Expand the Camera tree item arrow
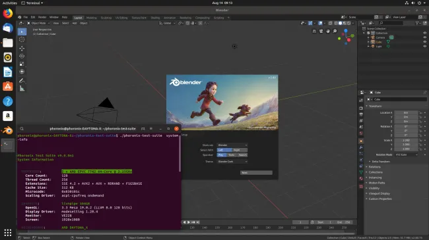429x240 pixels. [368, 37]
